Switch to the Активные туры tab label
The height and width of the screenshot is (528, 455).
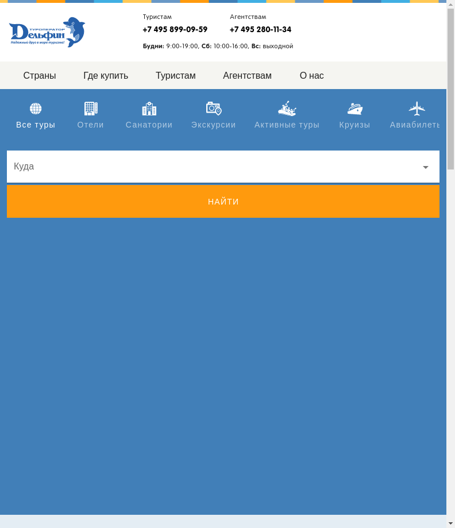[287, 125]
